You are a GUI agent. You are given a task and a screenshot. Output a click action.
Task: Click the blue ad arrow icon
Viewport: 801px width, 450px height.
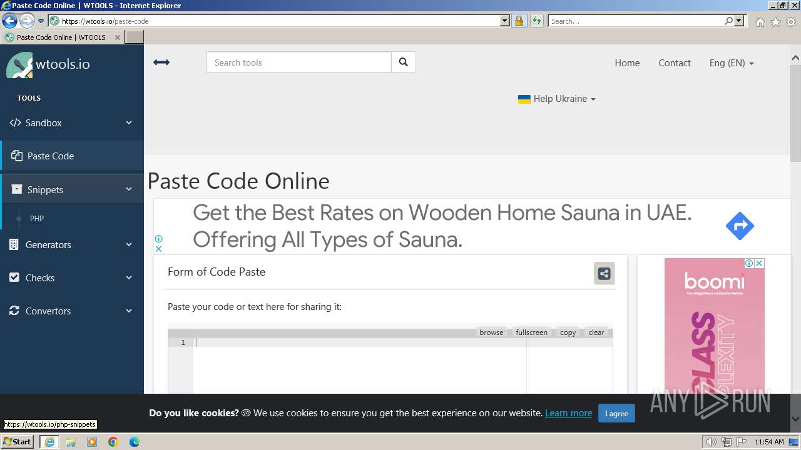[x=740, y=226]
